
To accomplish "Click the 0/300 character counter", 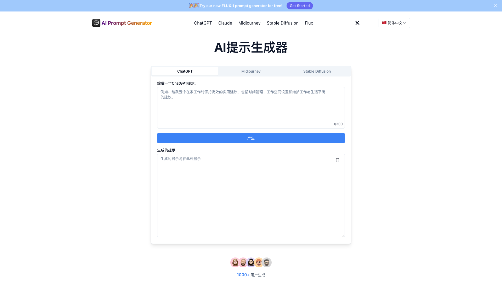I will click(338, 124).
